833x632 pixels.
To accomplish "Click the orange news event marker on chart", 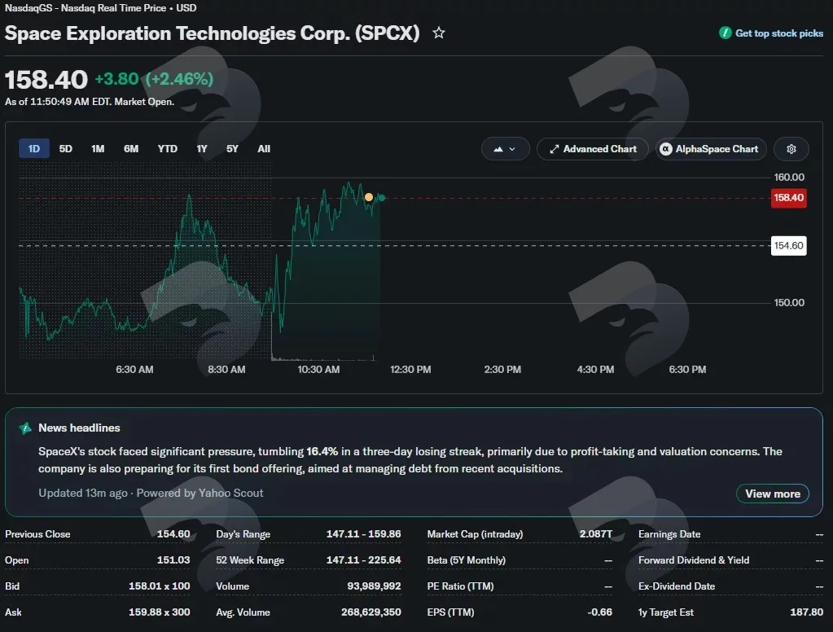I will [x=369, y=197].
